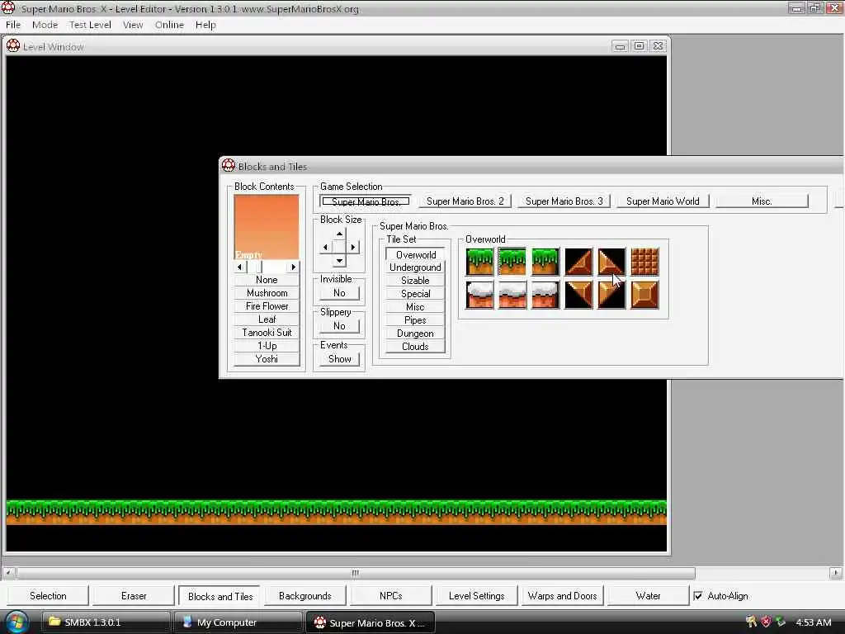Show the Events panel
The image size is (845, 634).
coord(339,359)
